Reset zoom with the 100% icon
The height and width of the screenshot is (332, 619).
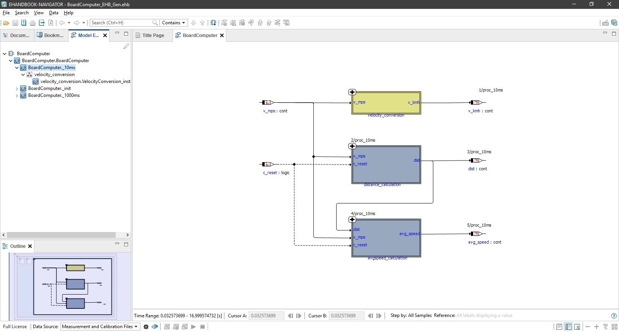click(605, 327)
